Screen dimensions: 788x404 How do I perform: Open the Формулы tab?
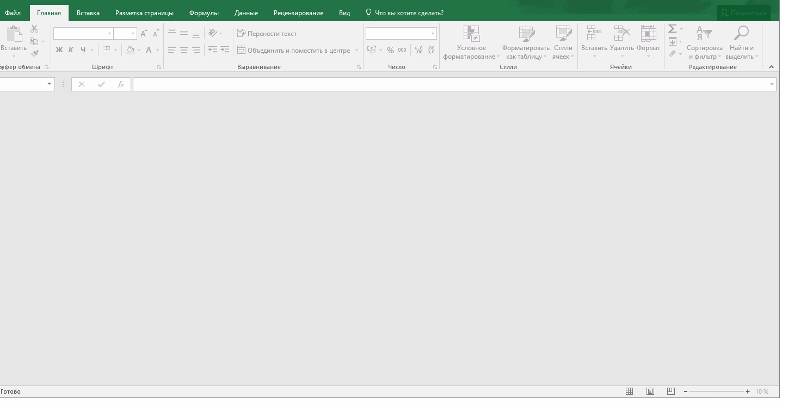click(x=204, y=13)
